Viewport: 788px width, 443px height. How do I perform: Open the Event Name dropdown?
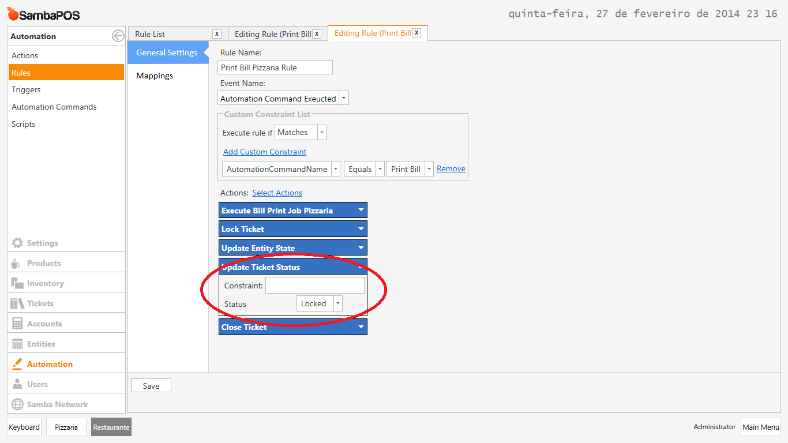pos(344,97)
